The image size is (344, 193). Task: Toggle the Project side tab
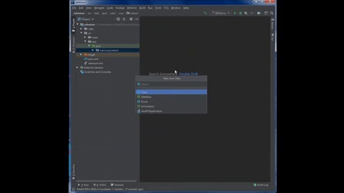coord(74,25)
